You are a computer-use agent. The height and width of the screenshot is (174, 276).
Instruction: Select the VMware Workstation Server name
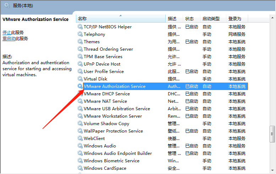click(113, 116)
